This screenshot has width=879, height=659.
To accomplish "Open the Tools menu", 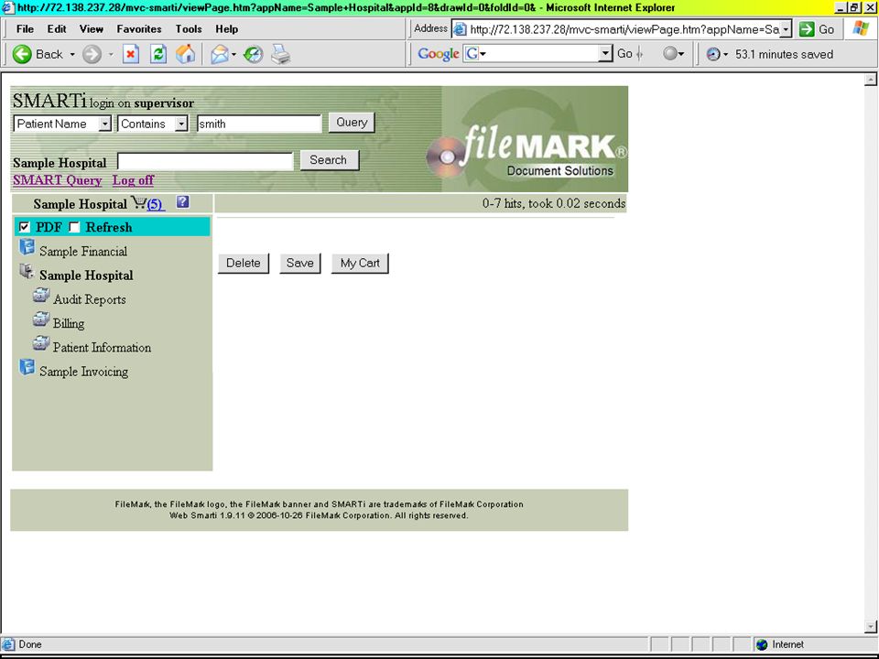I will [189, 28].
